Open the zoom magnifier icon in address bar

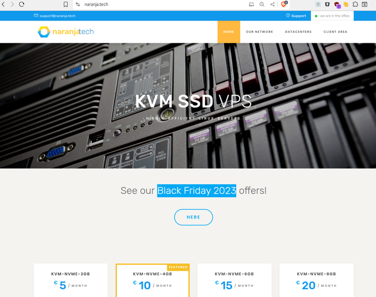coord(262,4)
